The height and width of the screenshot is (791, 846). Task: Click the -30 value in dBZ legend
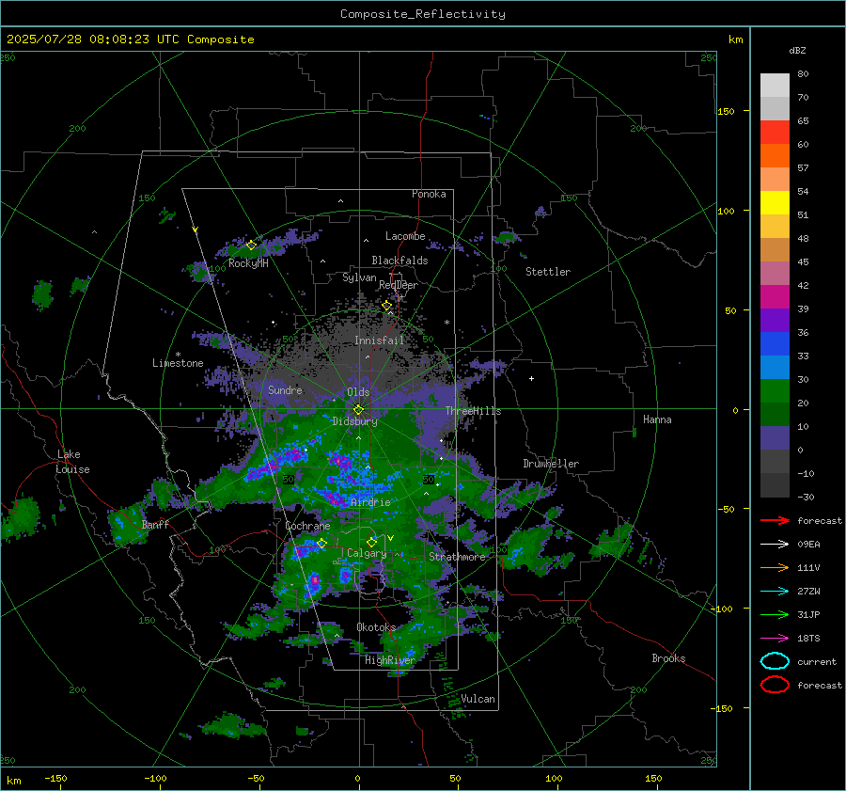click(807, 497)
